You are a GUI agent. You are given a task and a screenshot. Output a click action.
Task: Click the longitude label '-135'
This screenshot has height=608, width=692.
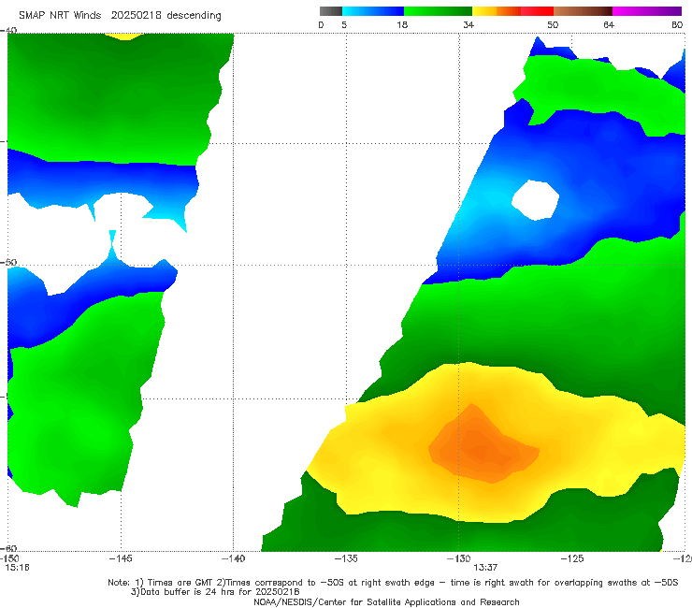[x=346, y=559]
